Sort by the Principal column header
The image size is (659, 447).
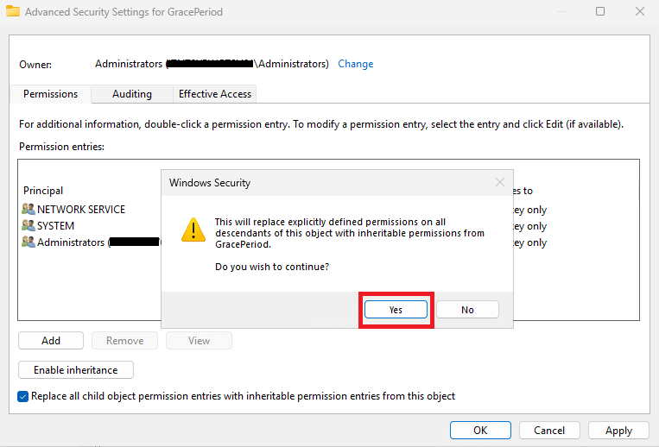43,191
